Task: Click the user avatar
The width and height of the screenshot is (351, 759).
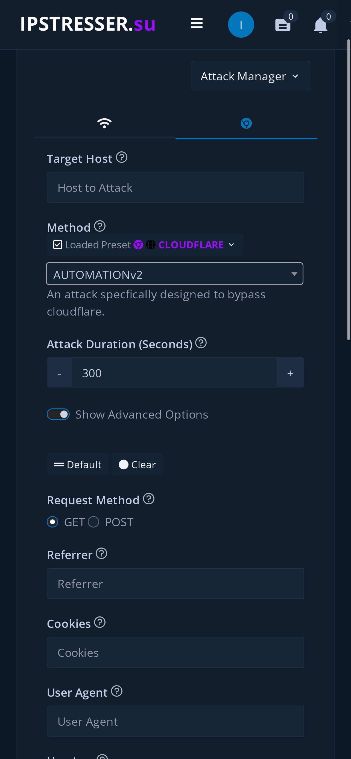Action: [241, 24]
